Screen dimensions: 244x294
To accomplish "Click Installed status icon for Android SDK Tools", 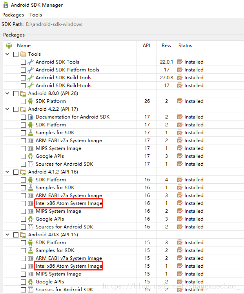I will click(x=180, y=62).
